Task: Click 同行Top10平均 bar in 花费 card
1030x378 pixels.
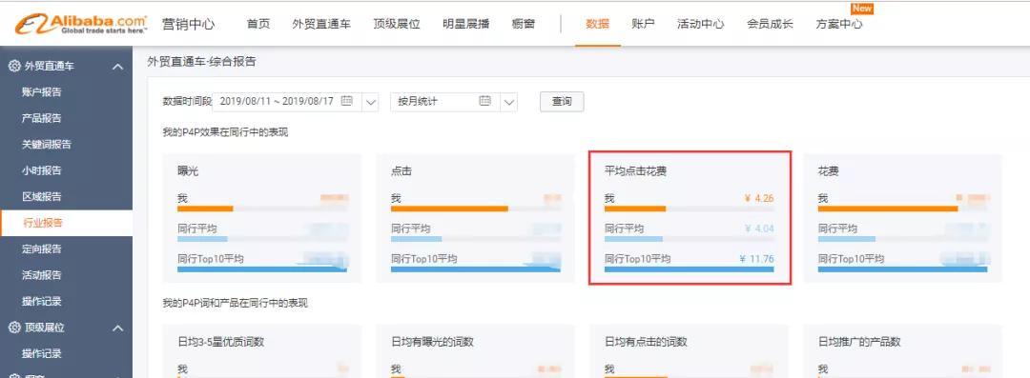Action: pyautogui.click(x=902, y=269)
